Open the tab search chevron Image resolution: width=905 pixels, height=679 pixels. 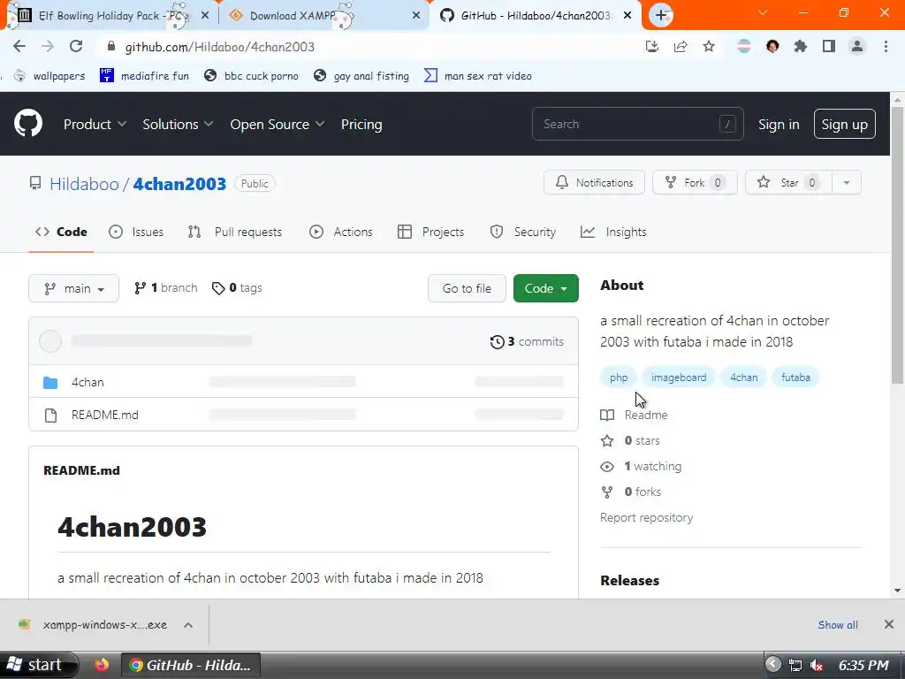(x=763, y=12)
